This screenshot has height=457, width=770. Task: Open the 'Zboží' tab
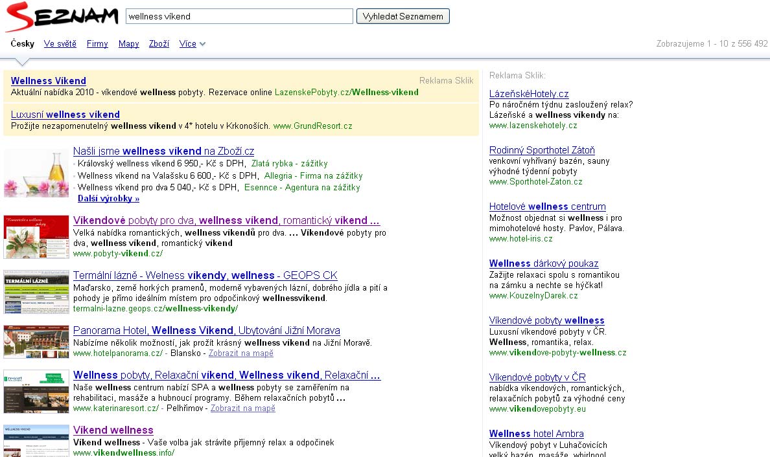[159, 43]
